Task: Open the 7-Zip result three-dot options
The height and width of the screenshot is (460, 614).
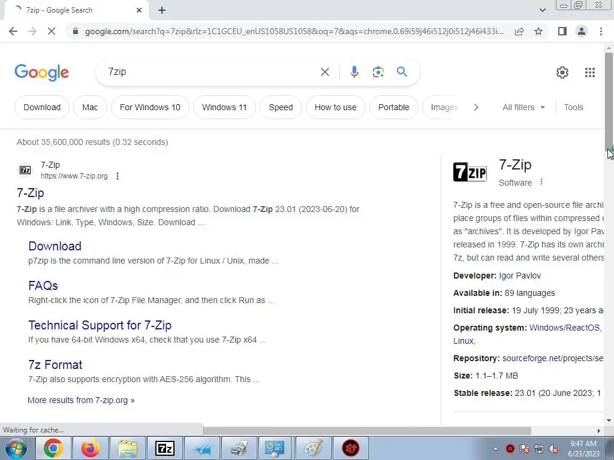Action: coord(118,176)
